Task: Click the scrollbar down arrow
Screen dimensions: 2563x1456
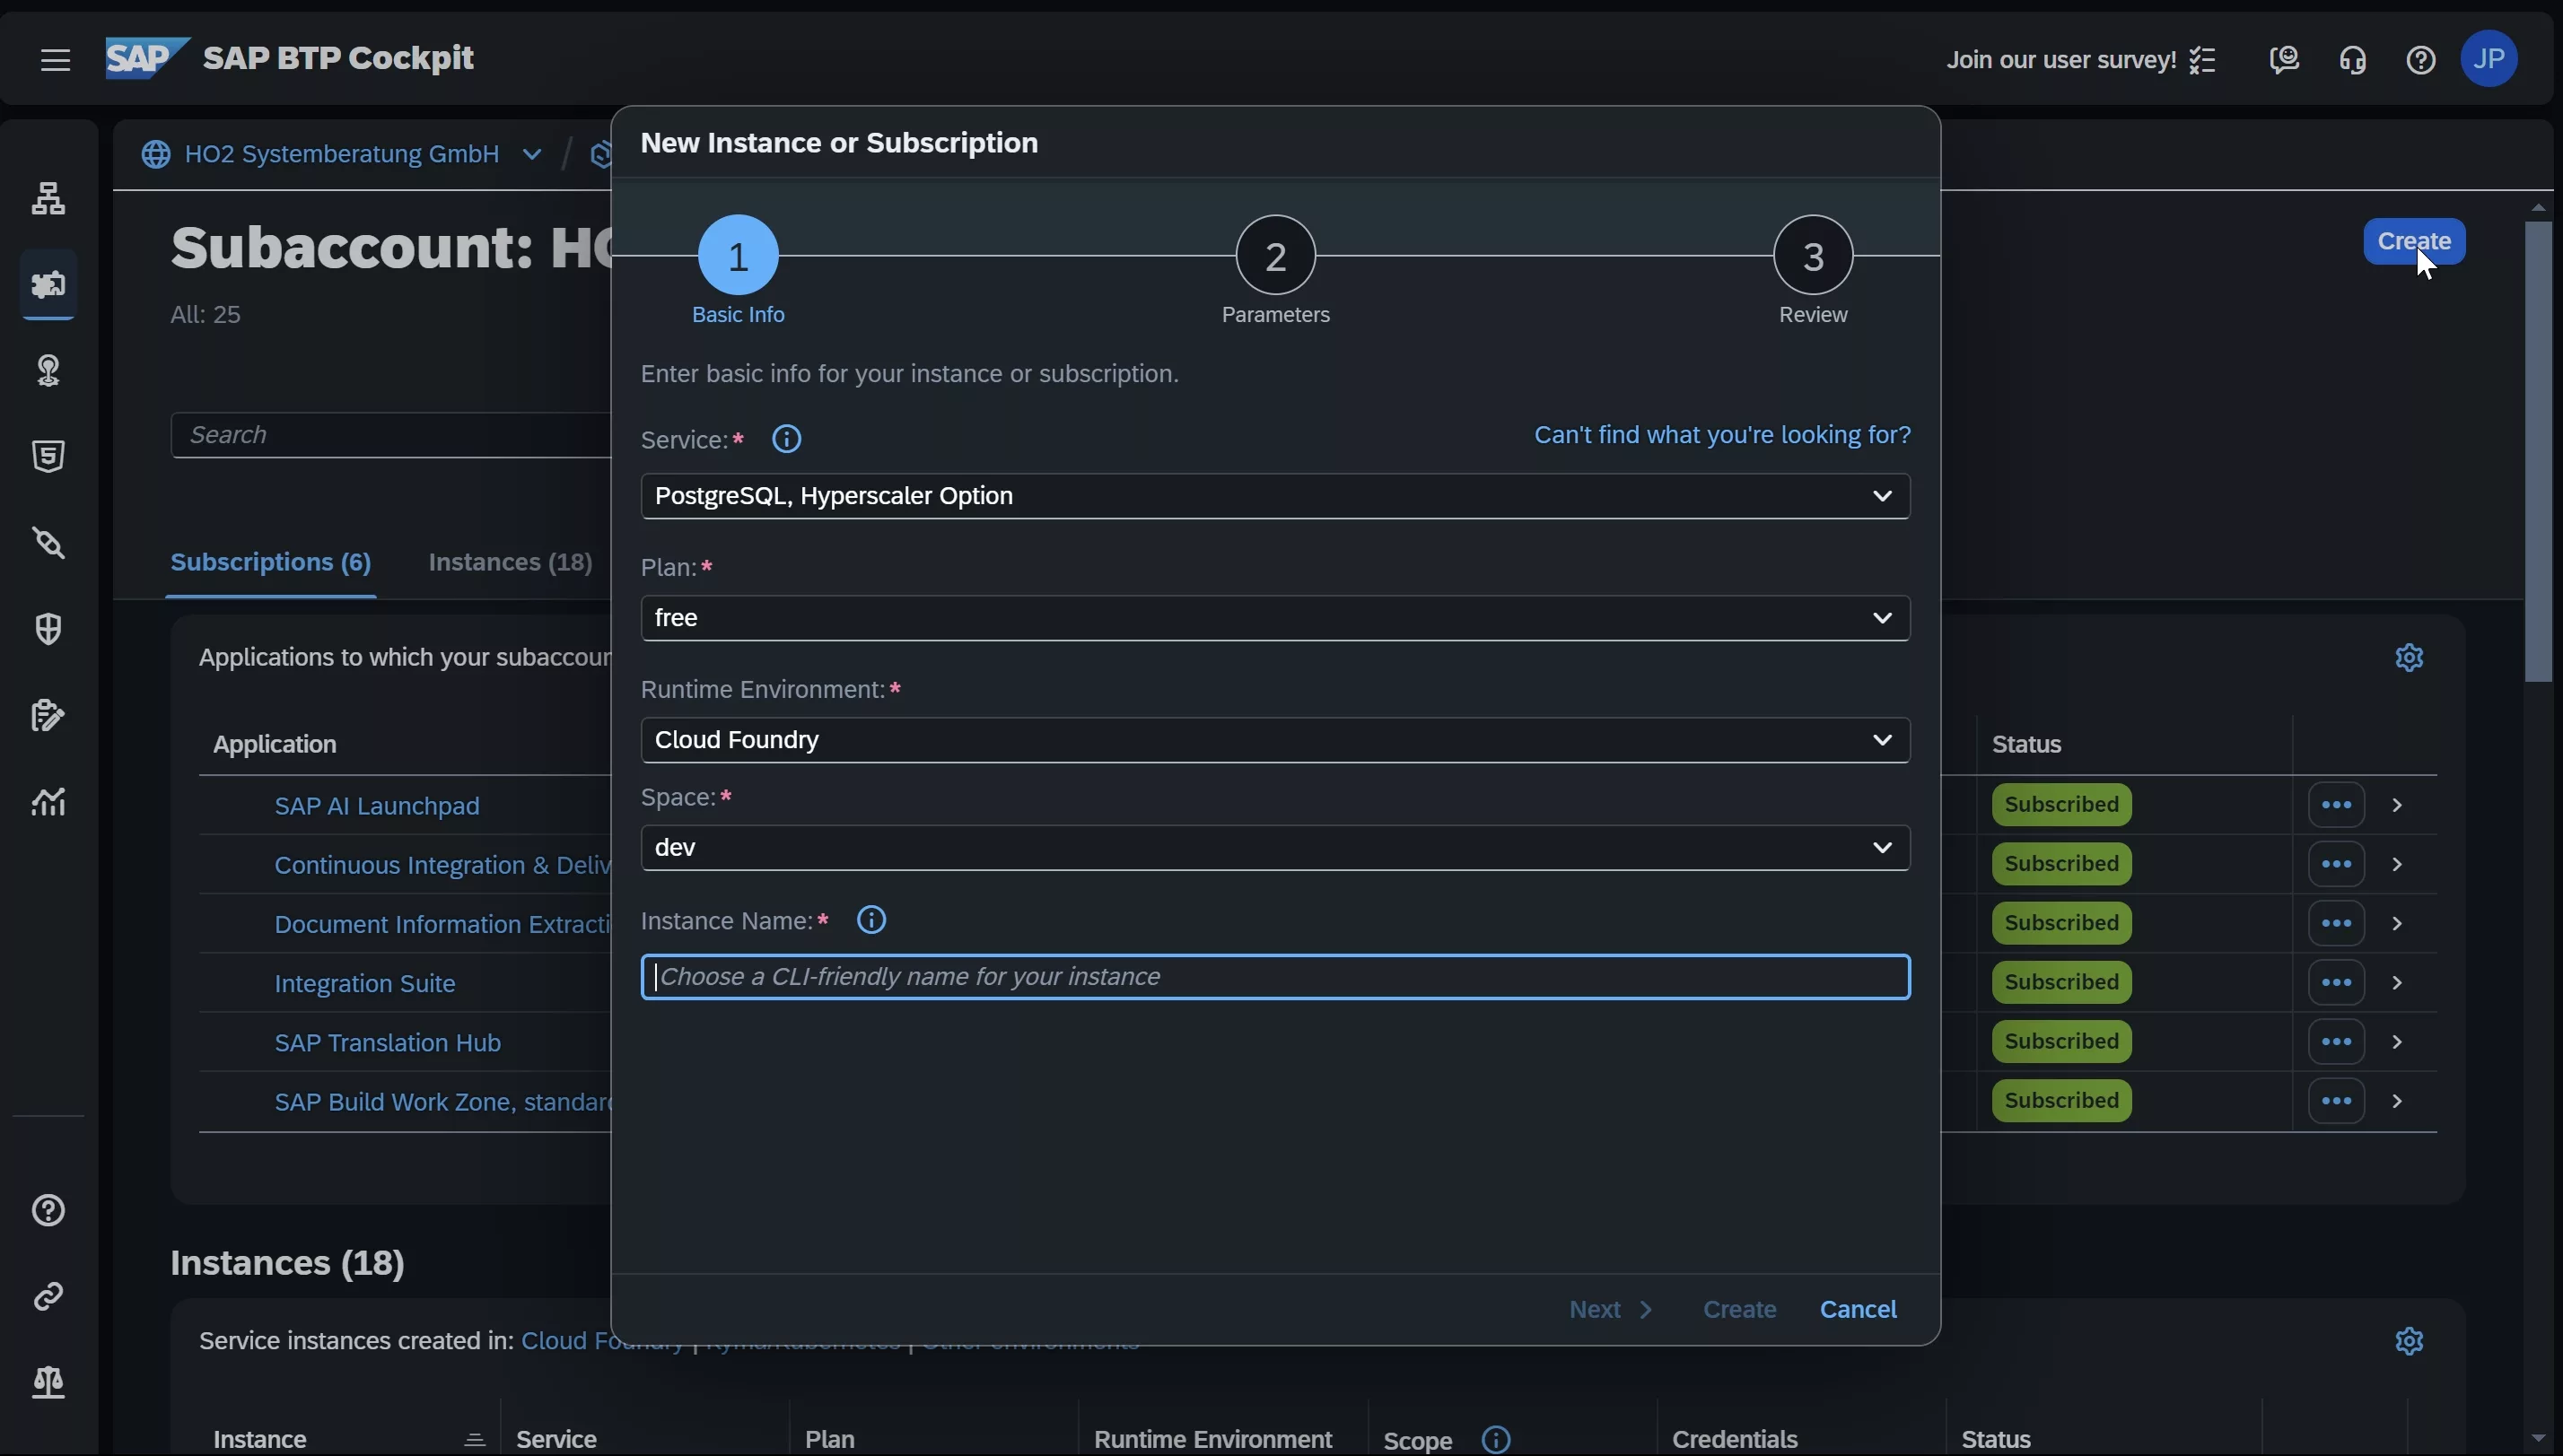Action: click(x=2538, y=1439)
